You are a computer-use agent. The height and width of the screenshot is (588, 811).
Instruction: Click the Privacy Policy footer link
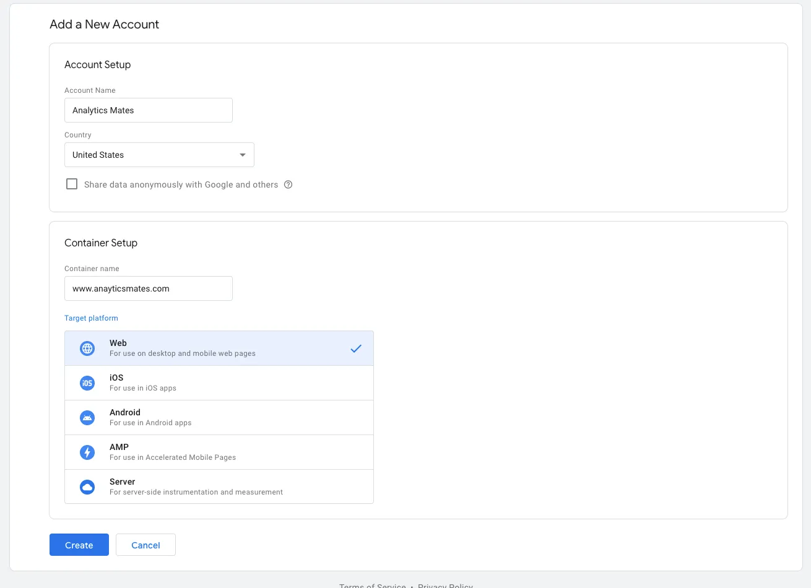point(445,585)
